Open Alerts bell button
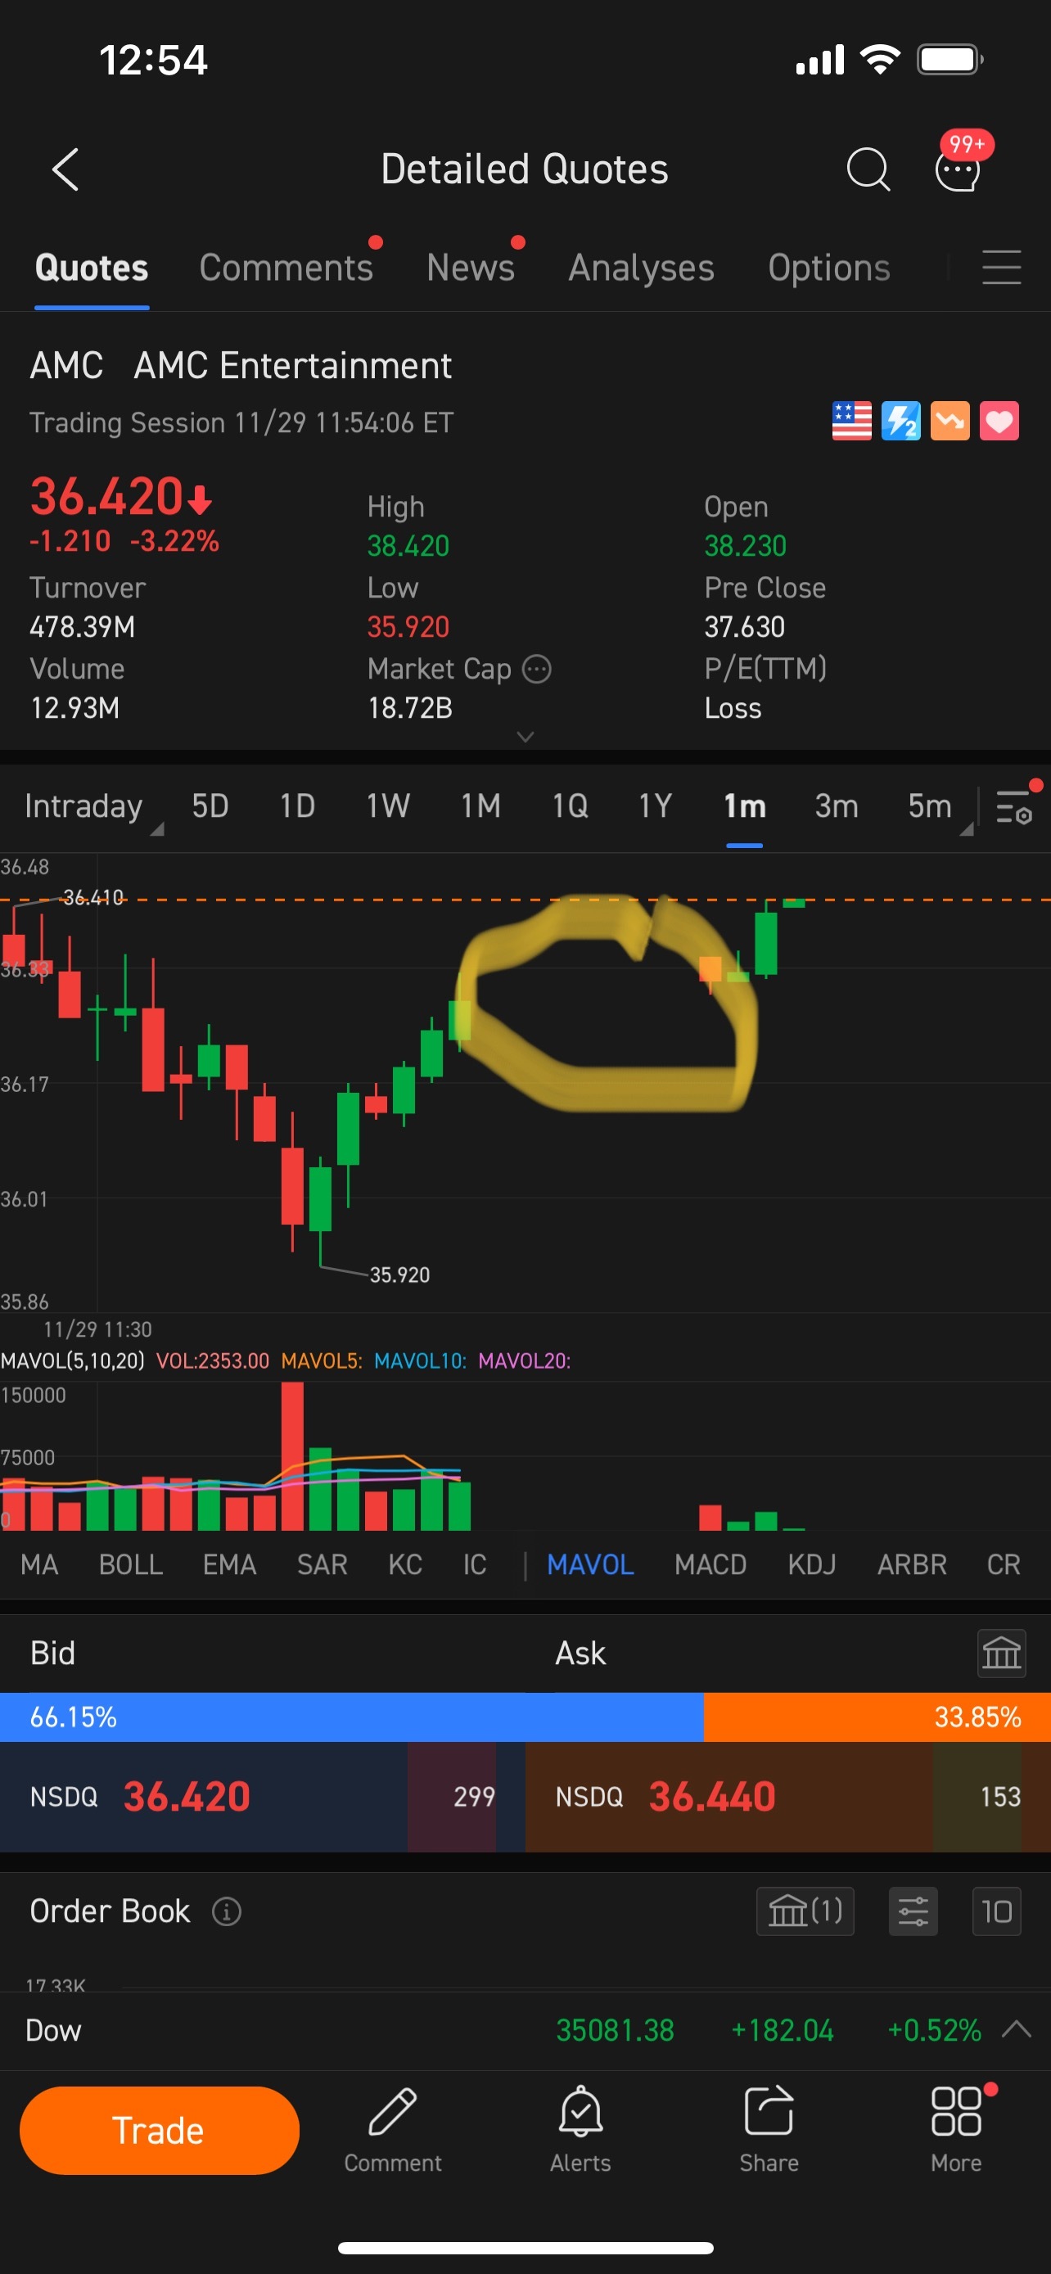The width and height of the screenshot is (1051, 2274). click(x=580, y=2130)
